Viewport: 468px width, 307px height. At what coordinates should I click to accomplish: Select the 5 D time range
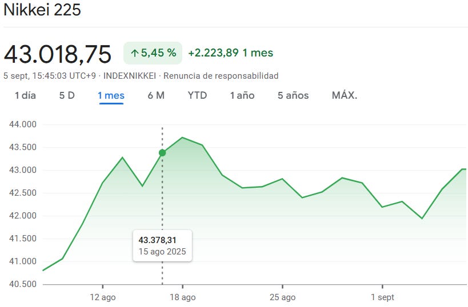[67, 95]
